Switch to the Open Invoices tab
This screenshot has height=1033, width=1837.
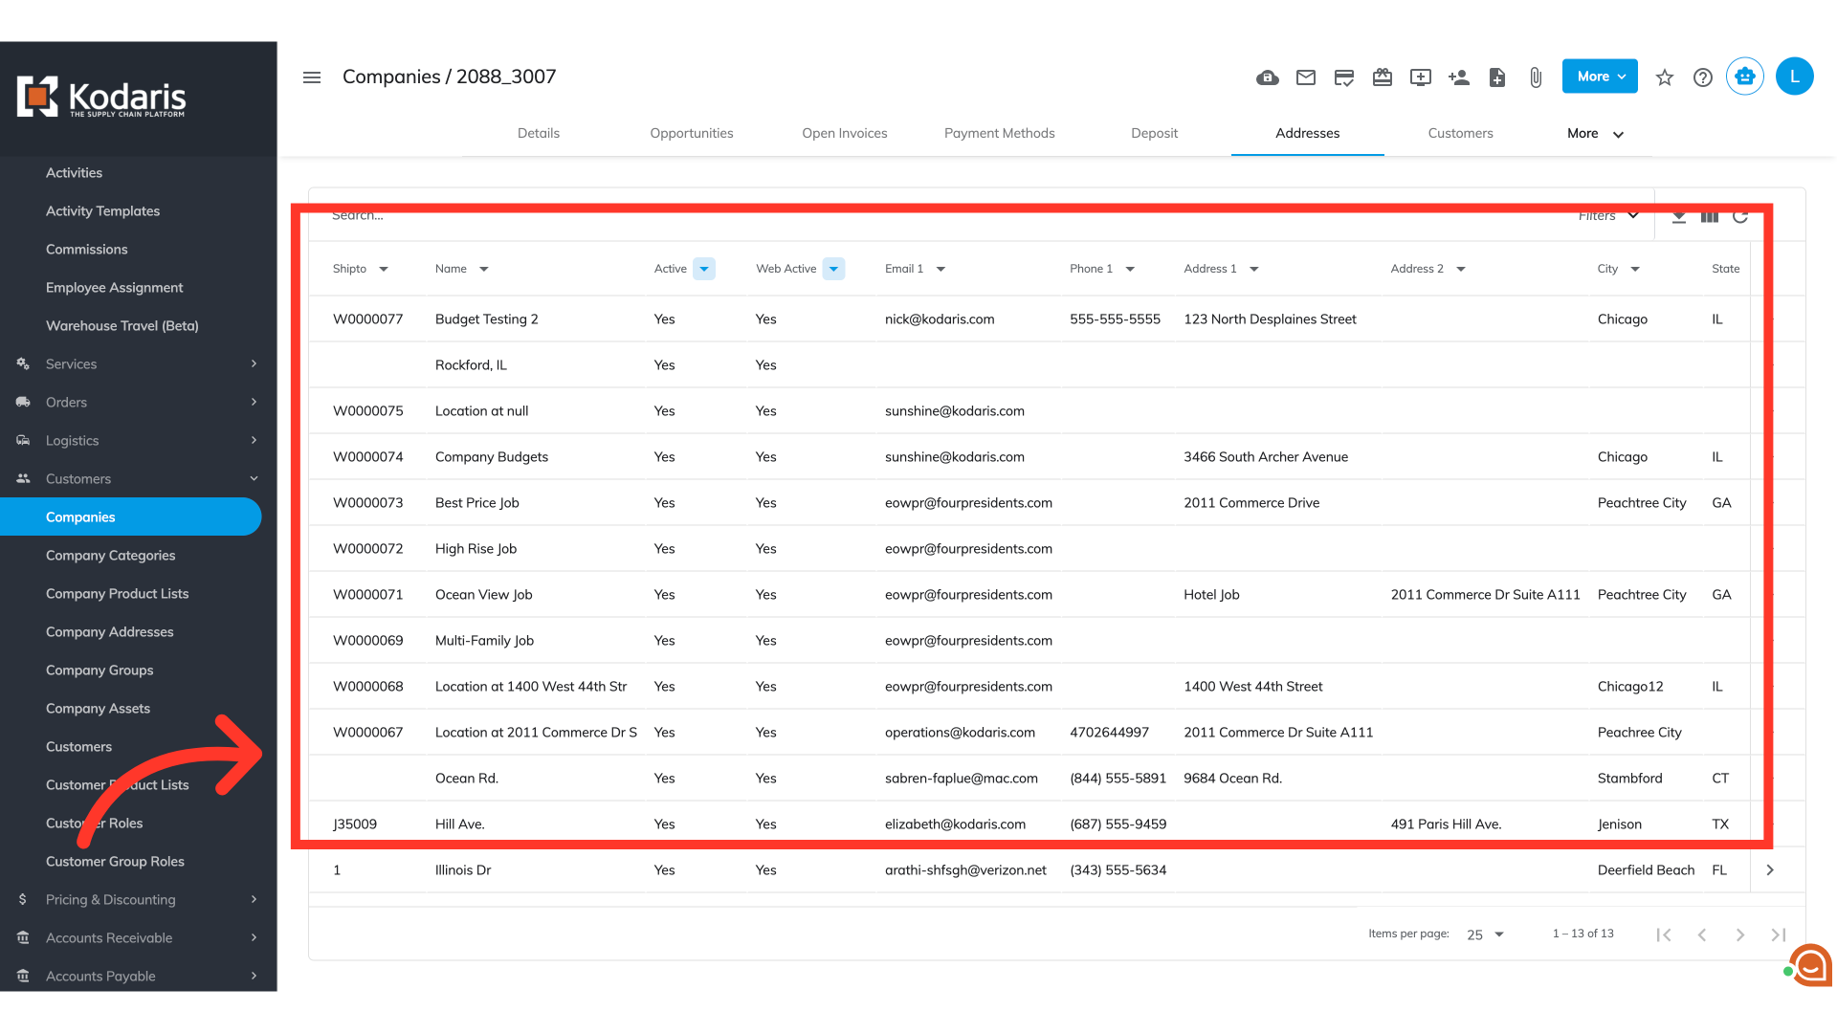(x=844, y=133)
